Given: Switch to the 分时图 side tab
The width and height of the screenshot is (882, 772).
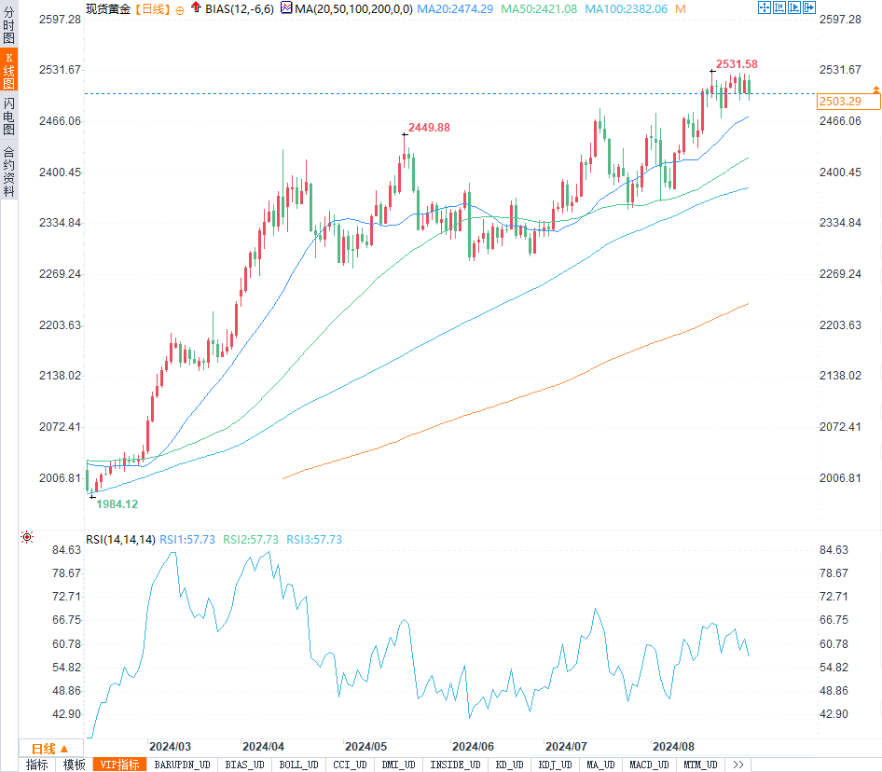Looking at the screenshot, I should (8, 23).
